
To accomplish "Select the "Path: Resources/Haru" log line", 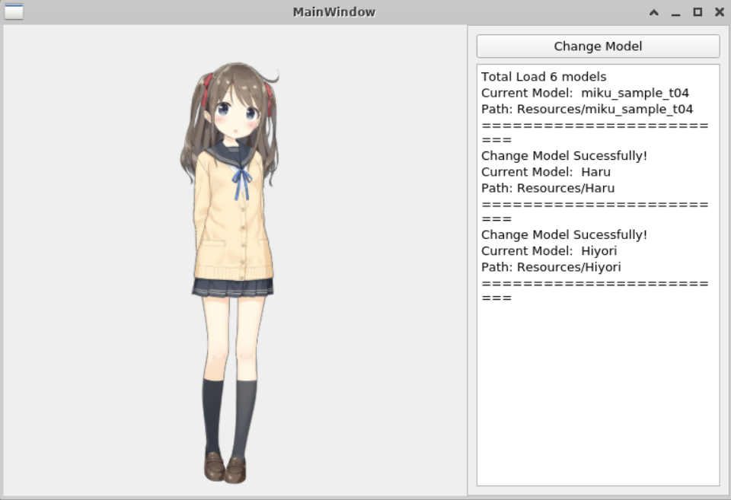I will 547,188.
